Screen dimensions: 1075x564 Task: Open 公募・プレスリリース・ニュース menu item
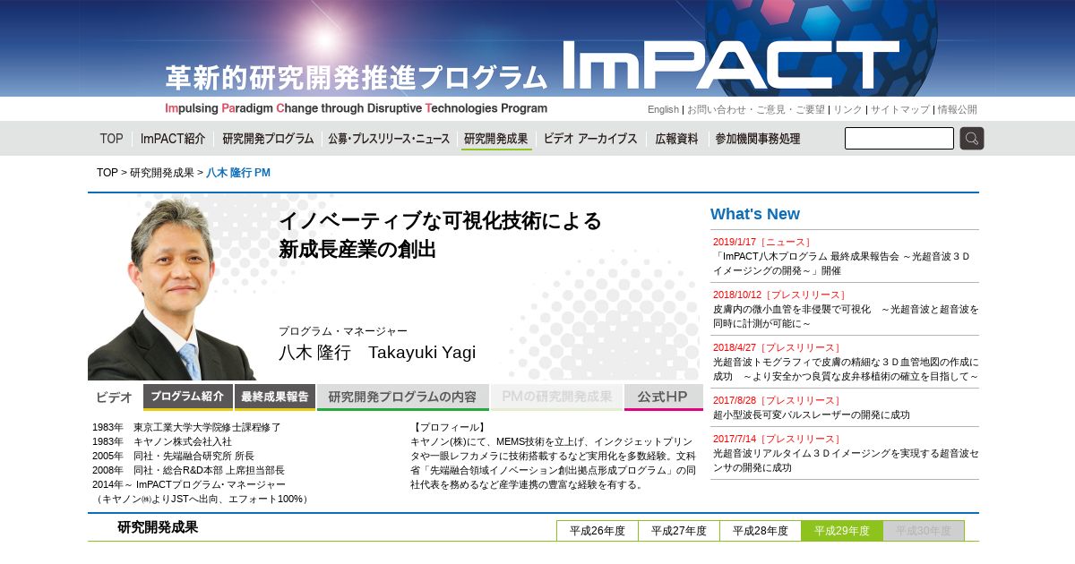tap(389, 139)
